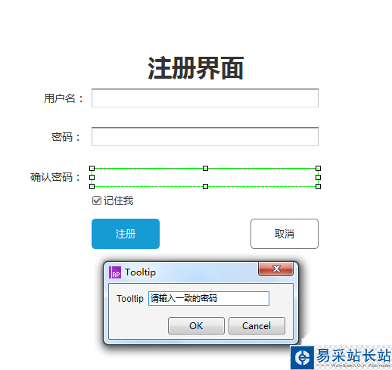The width and height of the screenshot is (392, 370).
Task: Click the 密码 input field
Action: click(x=205, y=136)
